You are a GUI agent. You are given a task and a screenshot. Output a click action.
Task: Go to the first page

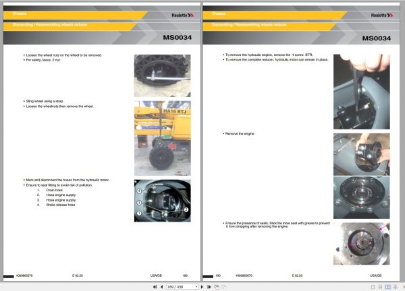(155, 287)
